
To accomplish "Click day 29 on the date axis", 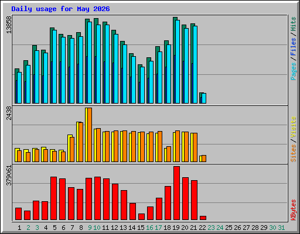I will 264,228.
